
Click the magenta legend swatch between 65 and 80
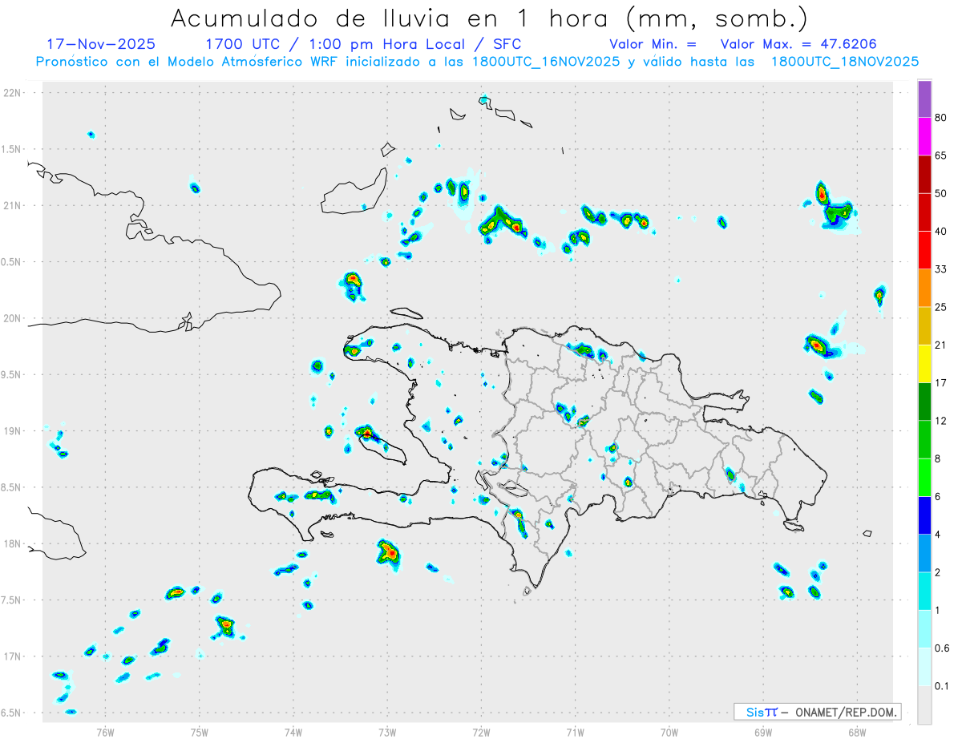click(924, 136)
